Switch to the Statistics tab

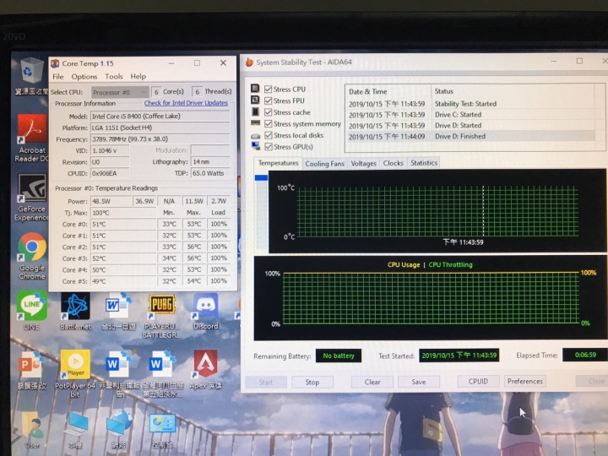pos(423,163)
